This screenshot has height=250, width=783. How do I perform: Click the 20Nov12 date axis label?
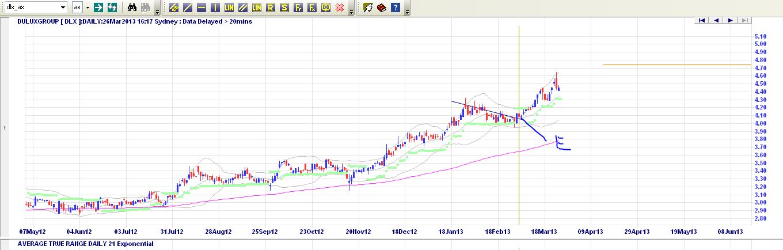click(x=358, y=232)
